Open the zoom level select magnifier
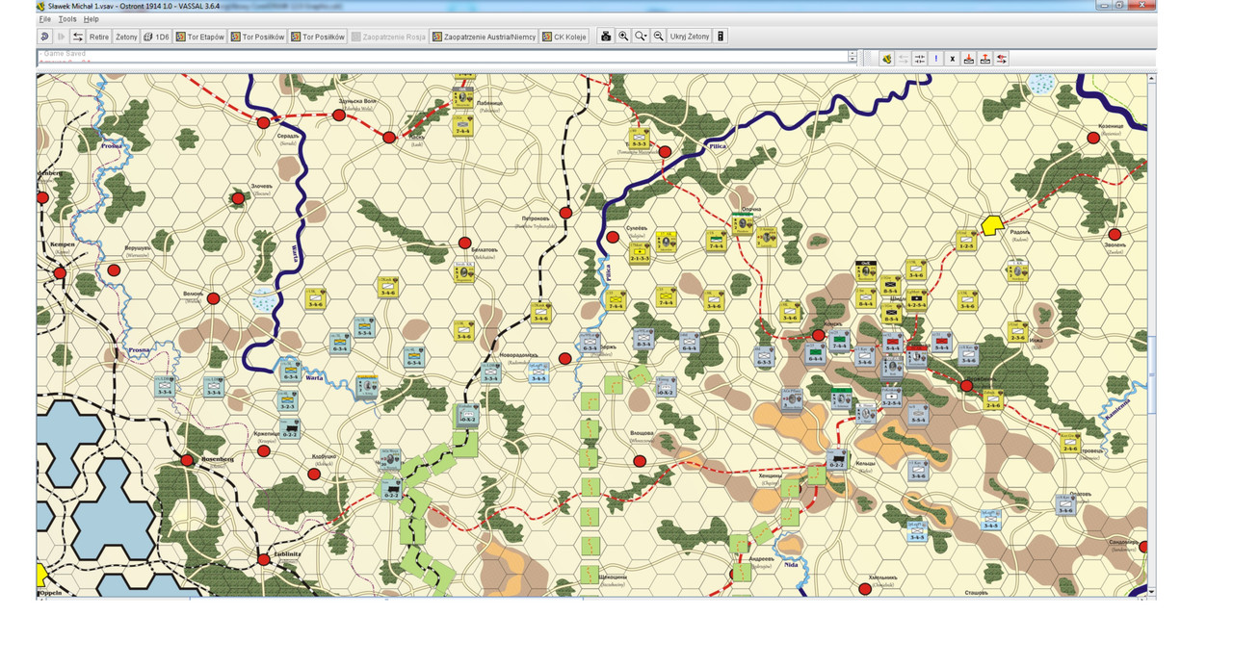Viewport: 1233px width, 667px height. 641,36
